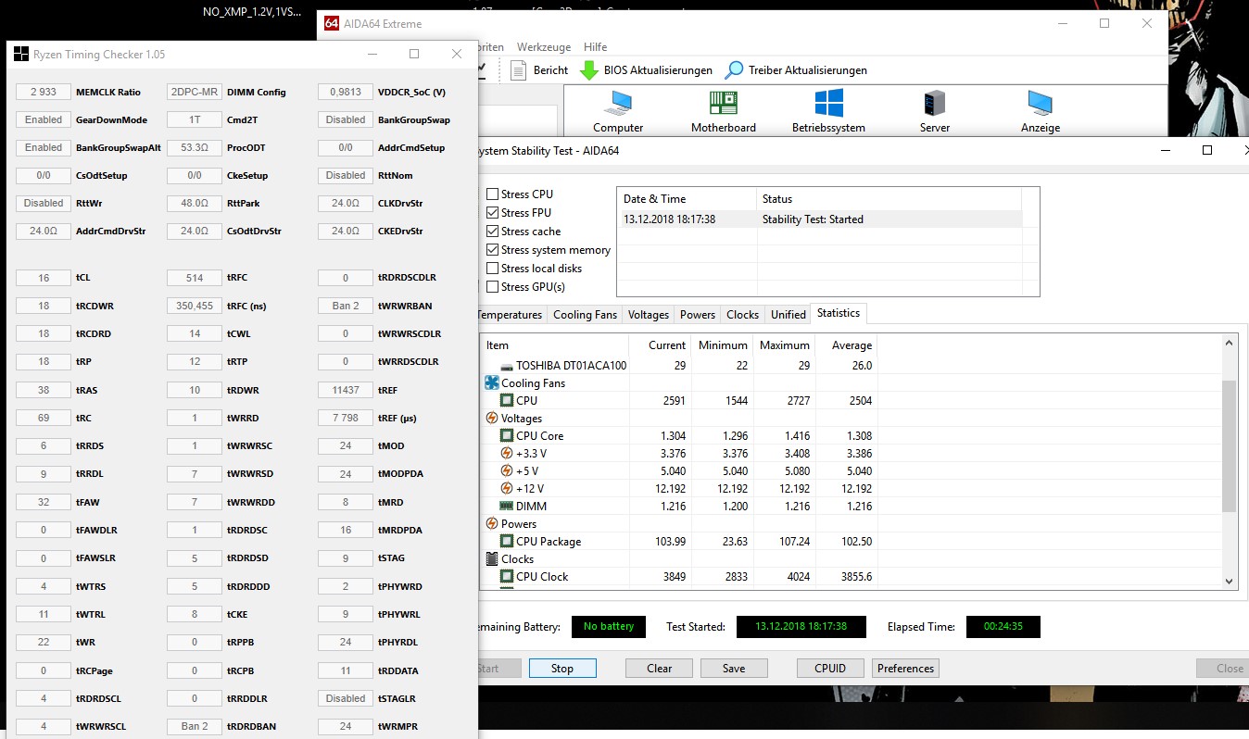Screen dimensions: 1249x739
Task: Enable the Stress CPU checkbox
Action: pos(492,194)
